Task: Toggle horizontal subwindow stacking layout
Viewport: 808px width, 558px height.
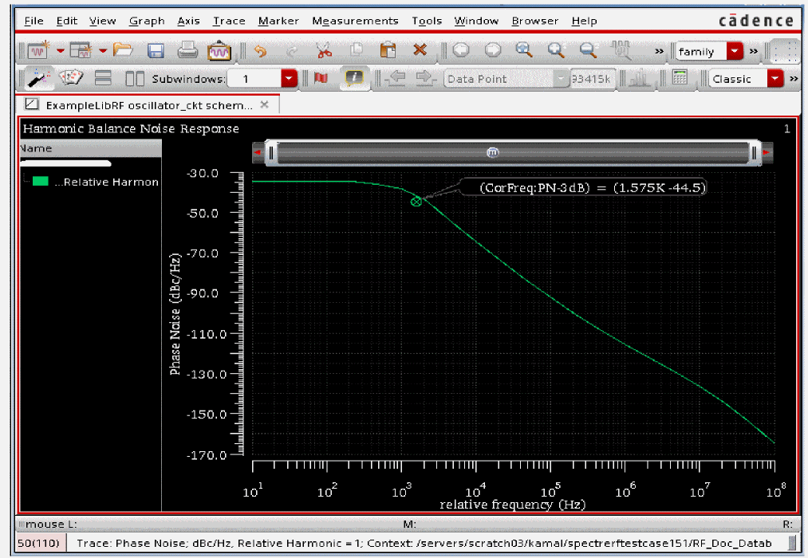Action: coord(103,78)
